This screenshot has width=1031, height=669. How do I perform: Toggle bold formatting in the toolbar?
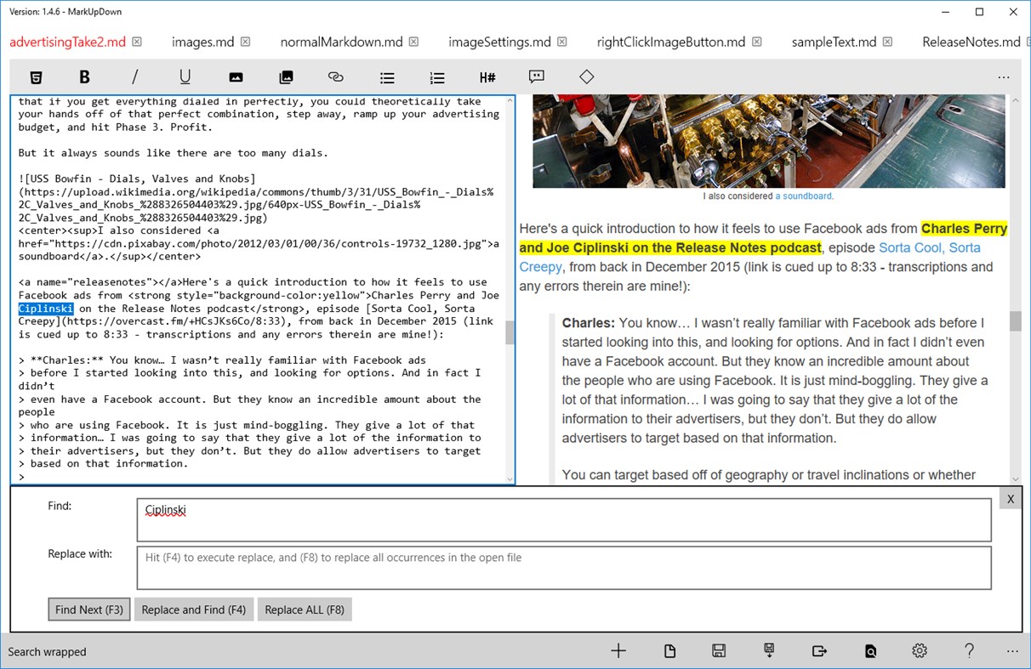point(84,77)
